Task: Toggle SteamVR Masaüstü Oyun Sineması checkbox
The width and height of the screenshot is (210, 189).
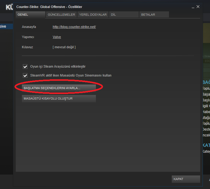Action: click(x=25, y=75)
